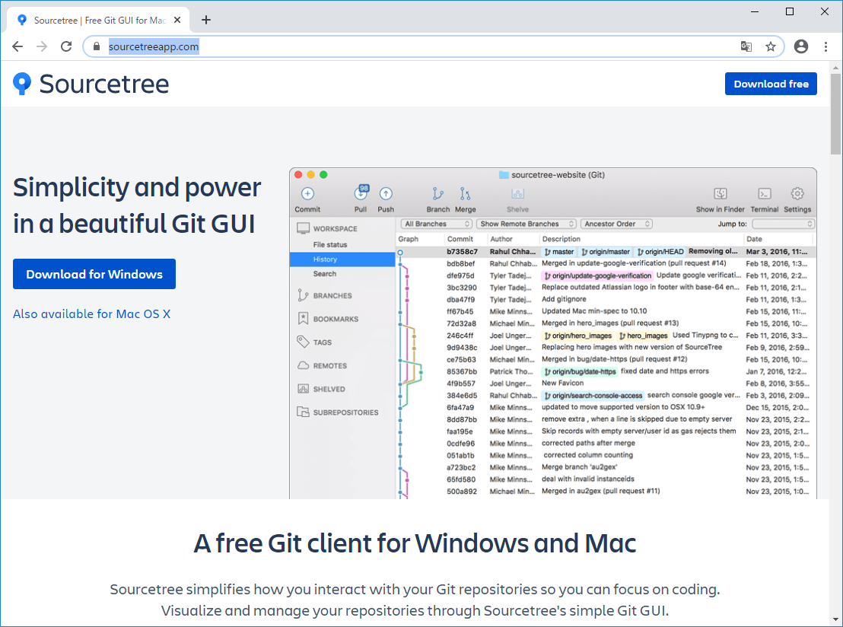Select Search in the sidebar
This screenshot has height=627, width=843.
325,274
